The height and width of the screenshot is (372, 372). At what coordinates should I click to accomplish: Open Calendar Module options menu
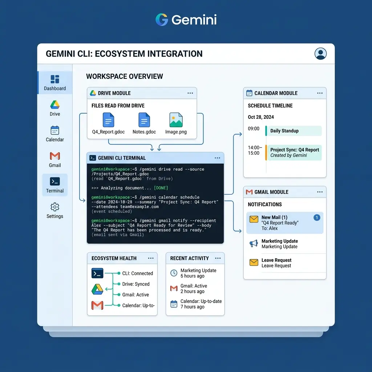point(320,93)
